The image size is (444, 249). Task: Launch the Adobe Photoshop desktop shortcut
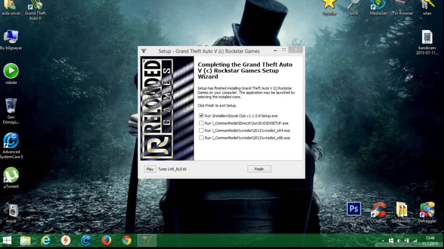(354, 214)
